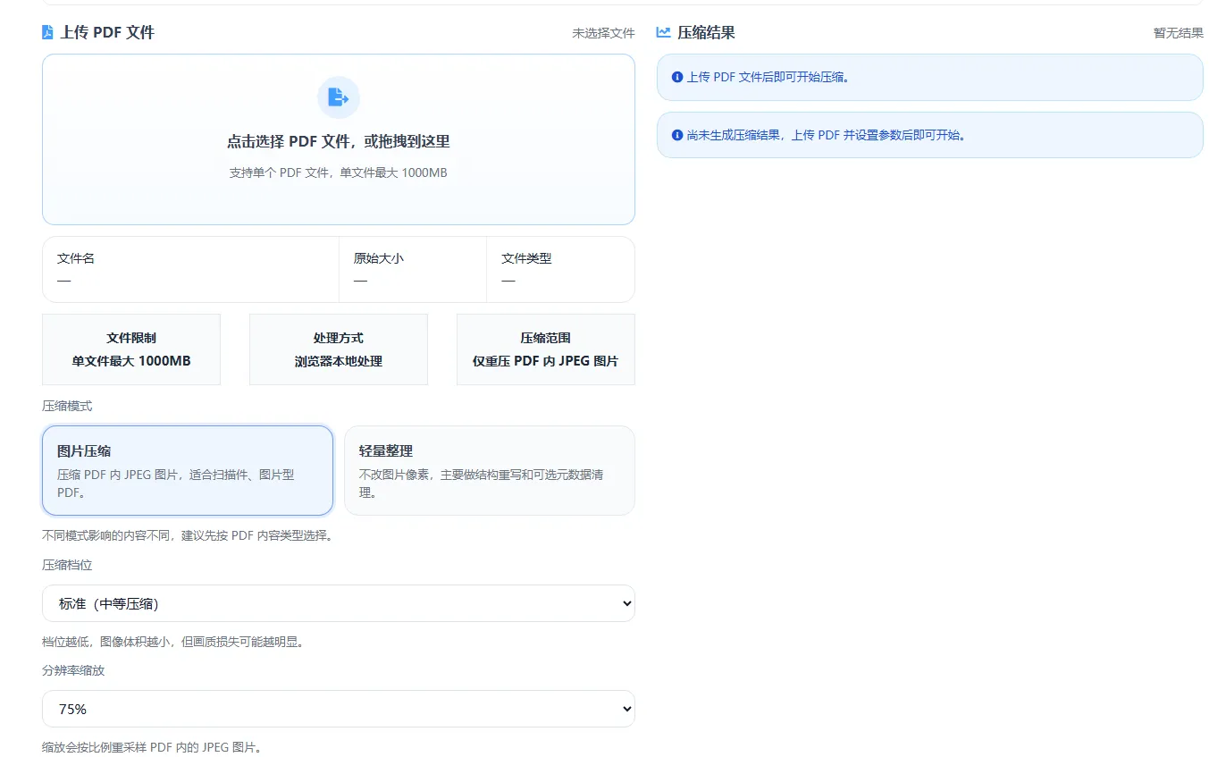
Task: Click the chevron on the 压缩档位 selector
Action: coord(624,603)
